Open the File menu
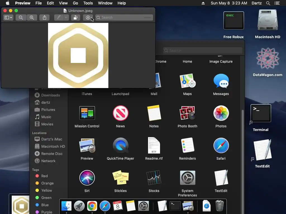Screen dimensions: 286x214 [x=39, y=3]
